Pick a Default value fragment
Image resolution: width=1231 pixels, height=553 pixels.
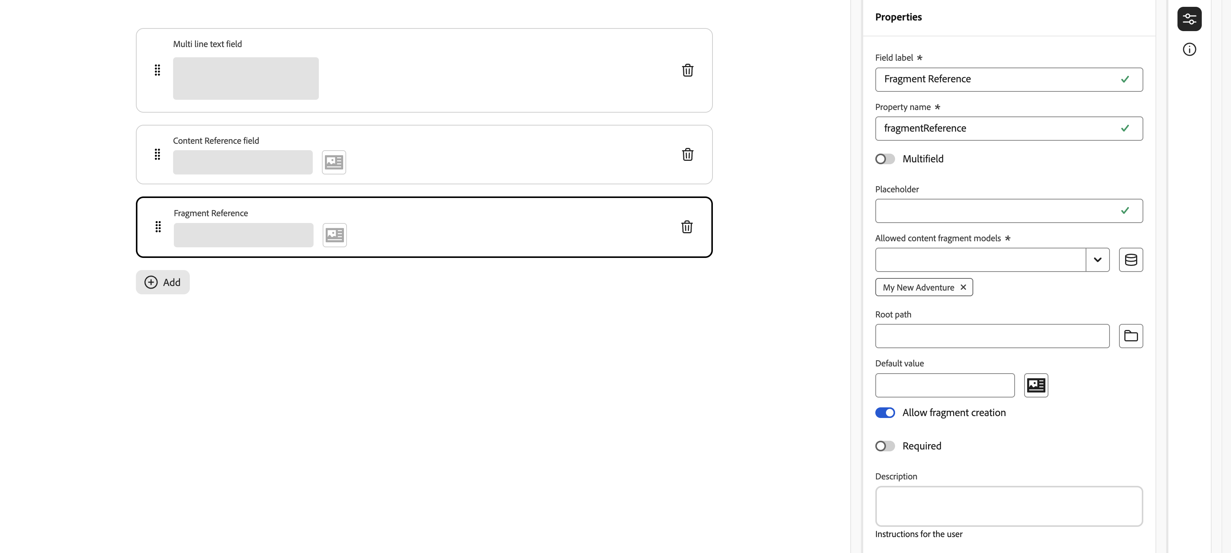[1036, 385]
